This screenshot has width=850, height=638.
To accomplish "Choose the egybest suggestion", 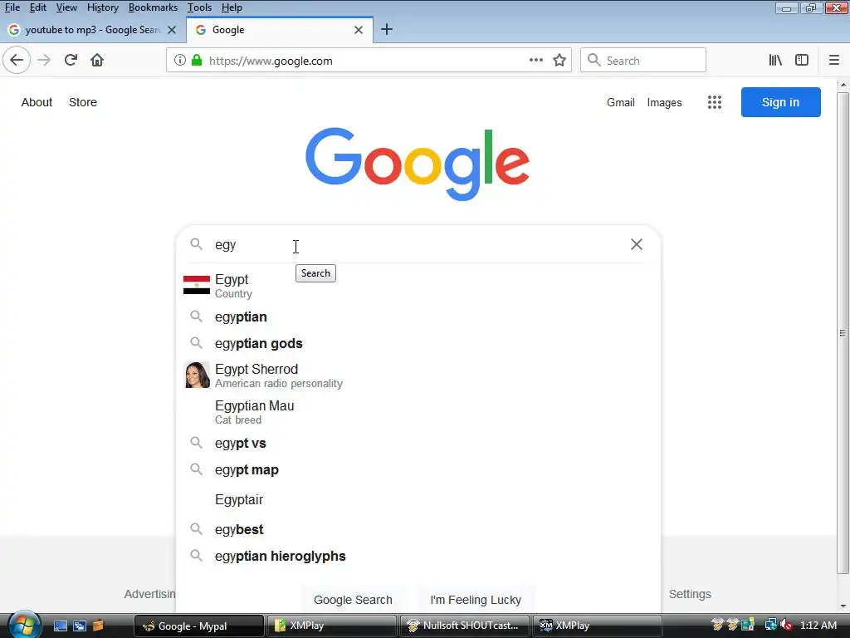I will tap(418, 529).
